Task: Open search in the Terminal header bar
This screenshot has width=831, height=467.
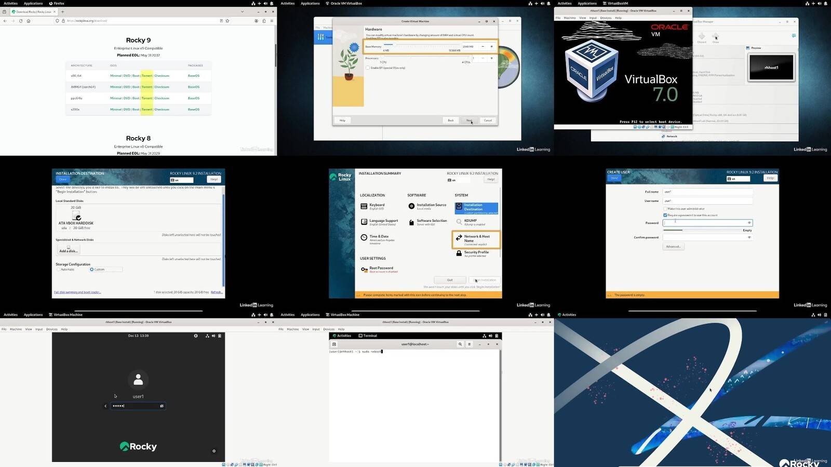Action: coord(460,344)
